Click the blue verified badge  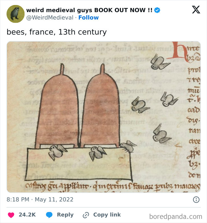click(x=157, y=10)
